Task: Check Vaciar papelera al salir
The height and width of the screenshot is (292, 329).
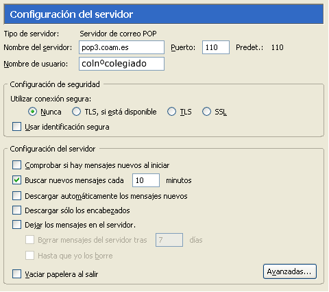Action: click(16, 273)
